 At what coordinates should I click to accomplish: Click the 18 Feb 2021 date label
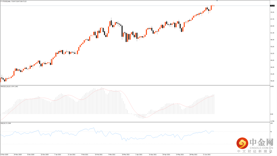[98, 155]
